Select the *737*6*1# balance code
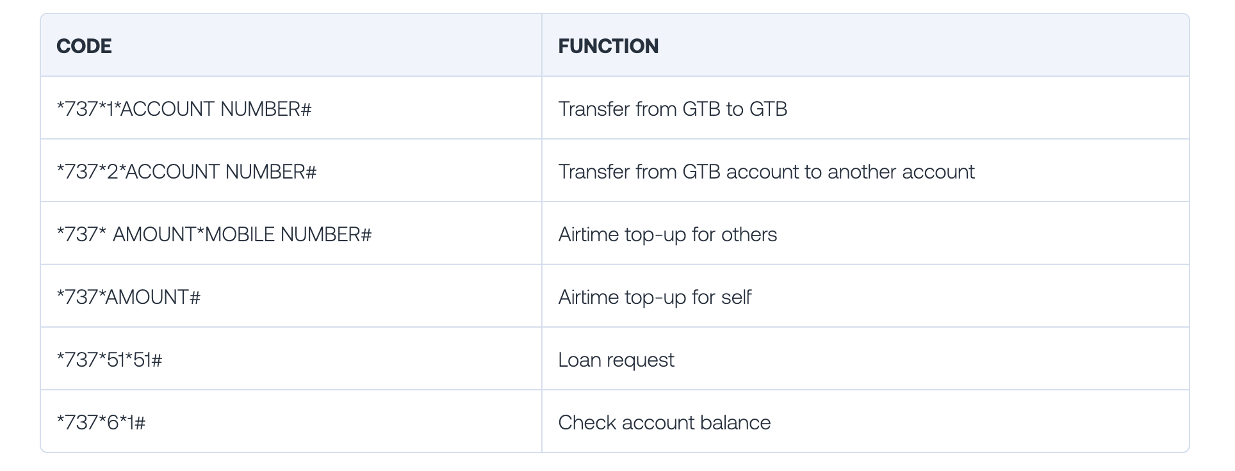The image size is (1235, 471). tap(101, 422)
